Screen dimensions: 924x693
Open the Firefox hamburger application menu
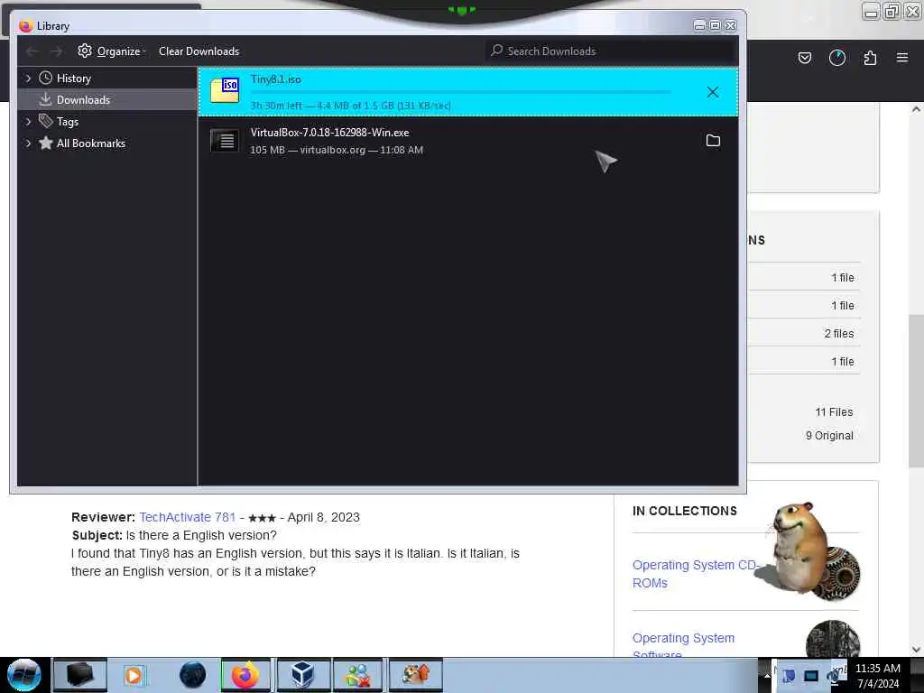pyautogui.click(x=902, y=58)
